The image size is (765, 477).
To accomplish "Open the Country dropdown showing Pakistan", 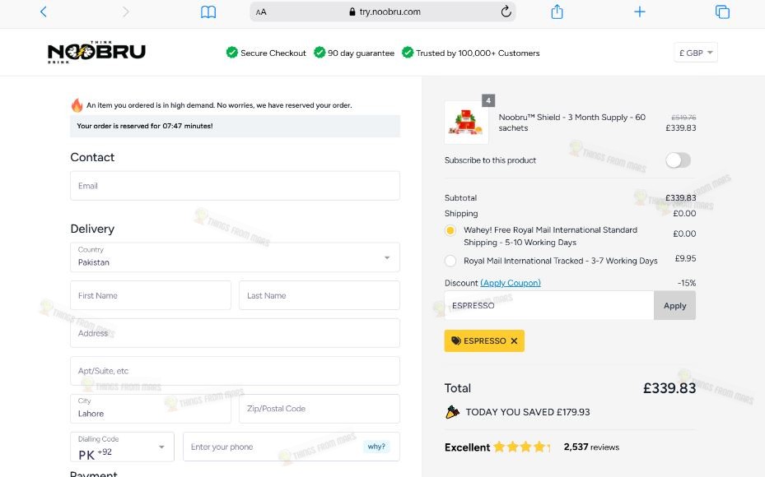I will [x=235, y=257].
